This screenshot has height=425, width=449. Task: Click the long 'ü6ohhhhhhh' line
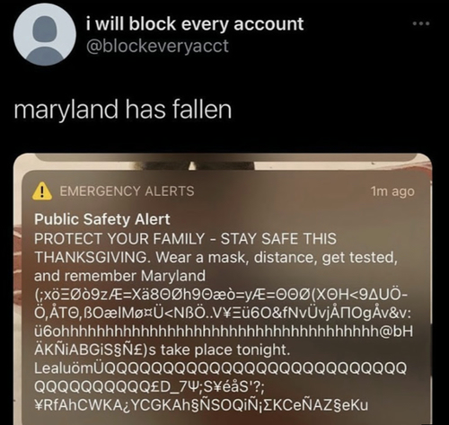[224, 332]
